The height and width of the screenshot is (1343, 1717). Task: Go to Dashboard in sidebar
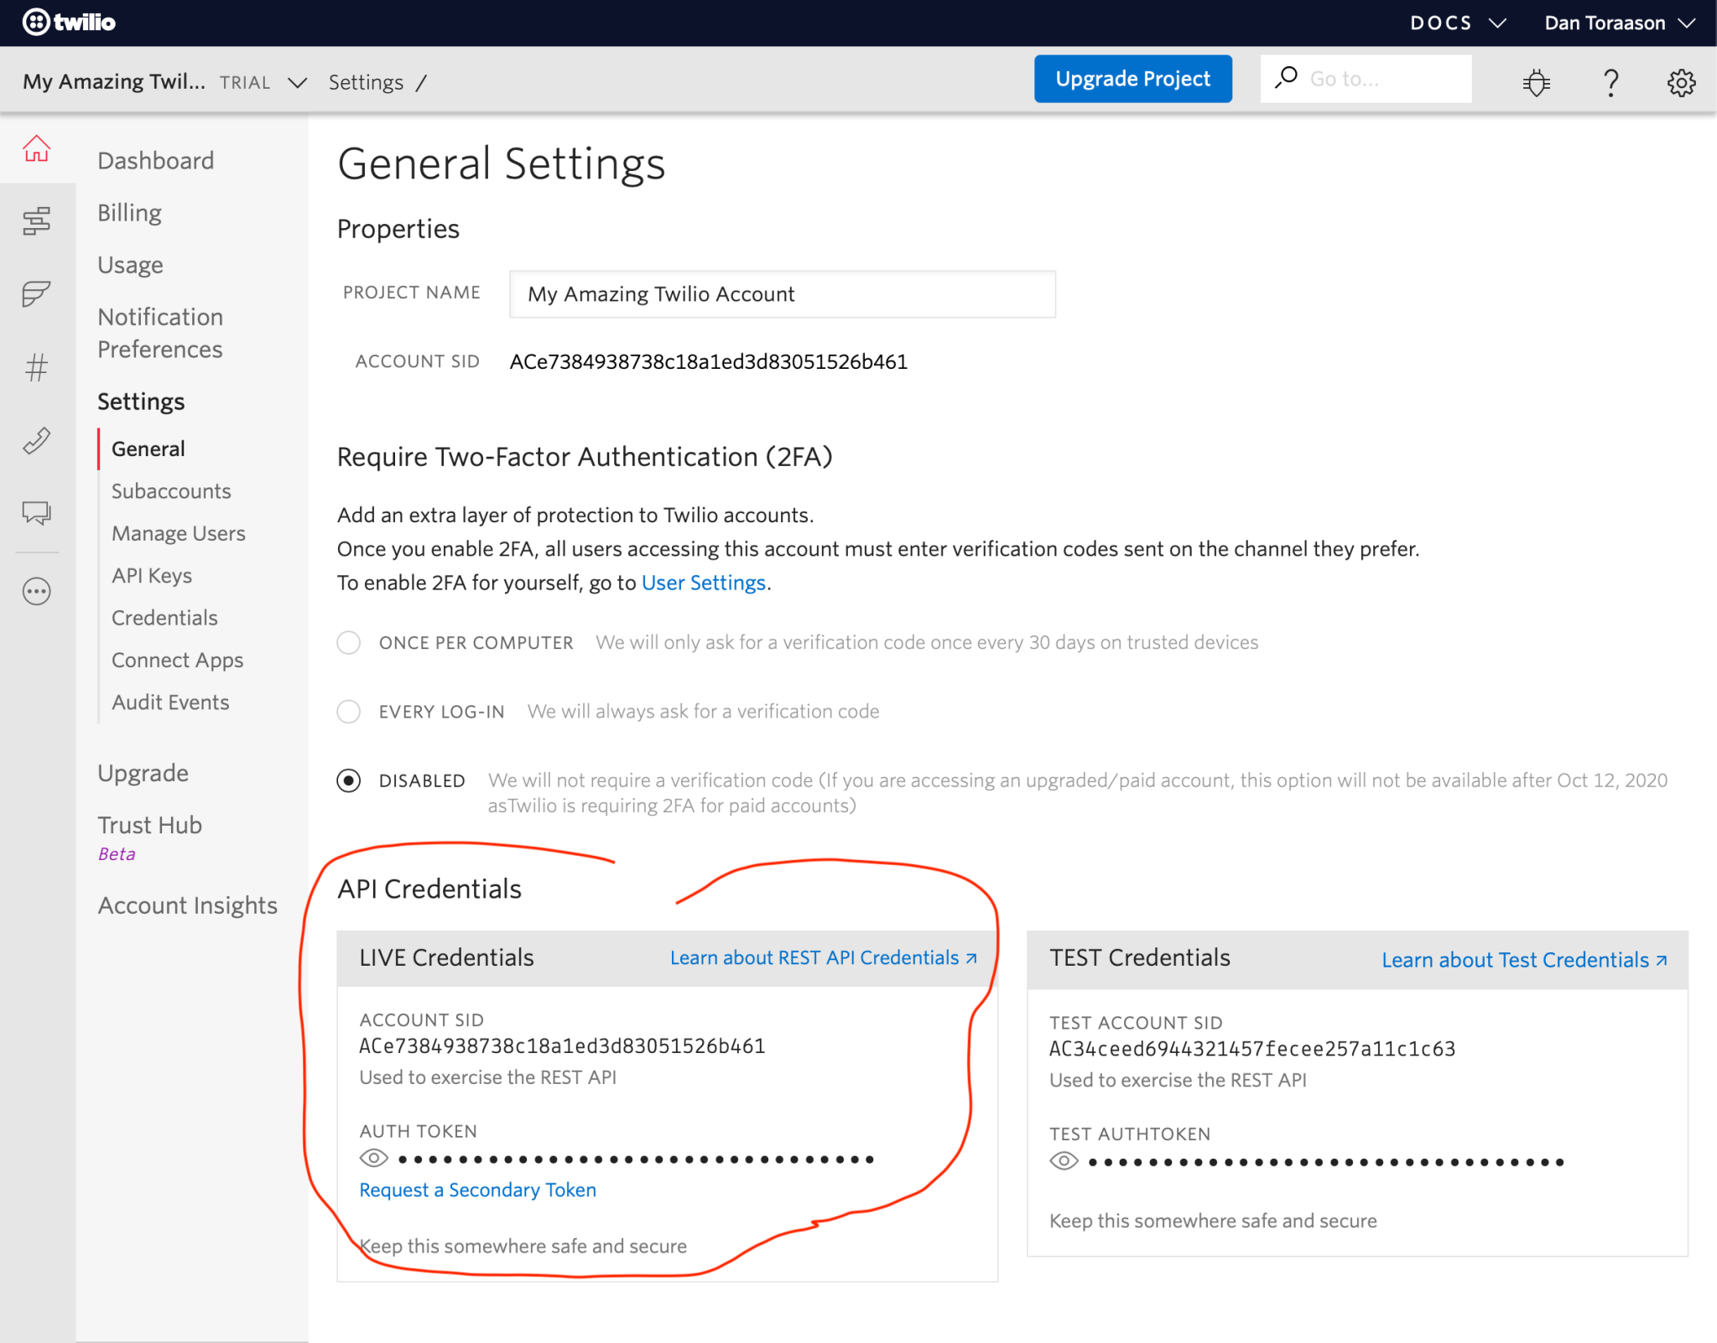point(156,160)
